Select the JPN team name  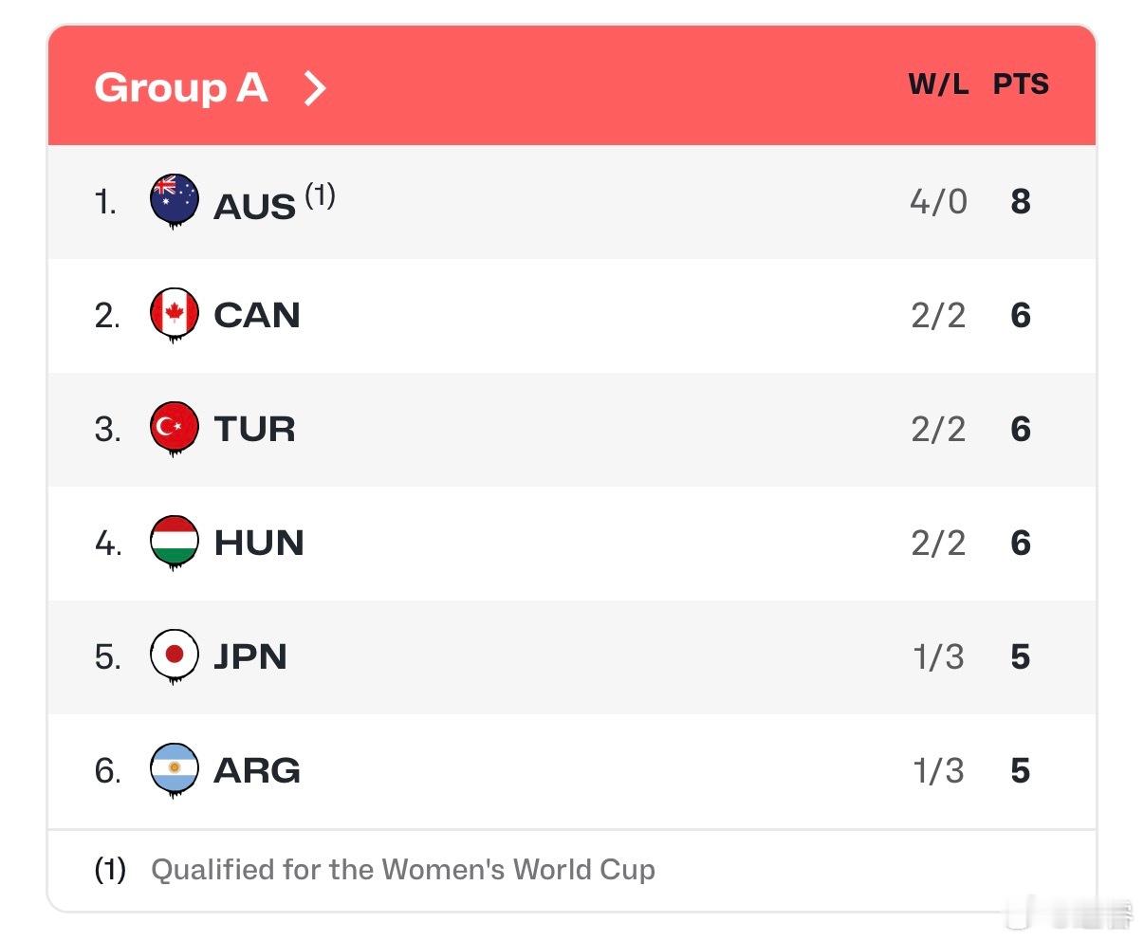[x=250, y=656]
